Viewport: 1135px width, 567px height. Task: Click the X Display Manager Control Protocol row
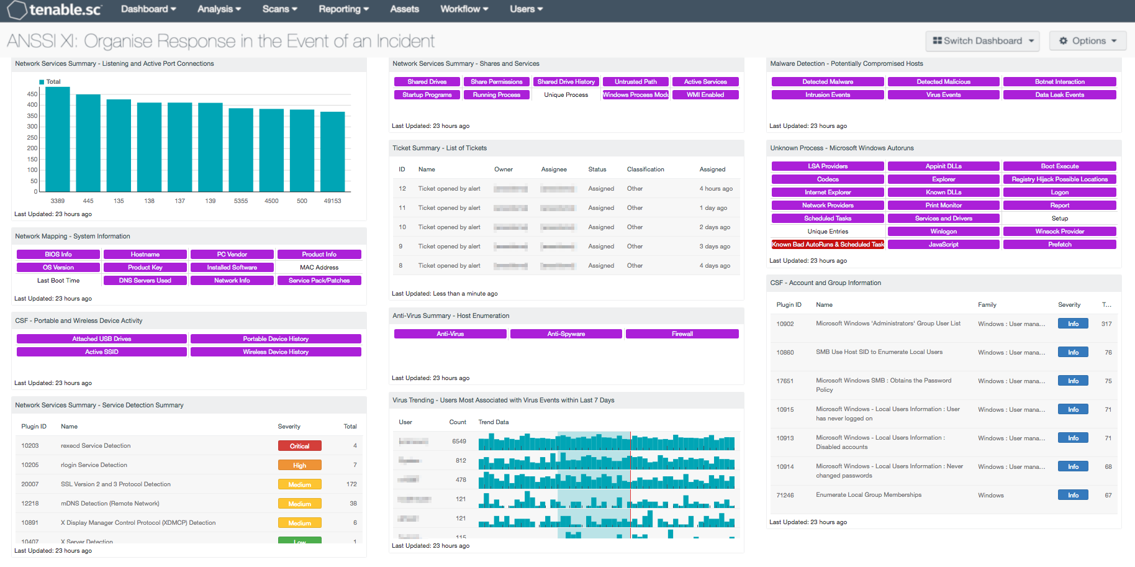(189, 523)
